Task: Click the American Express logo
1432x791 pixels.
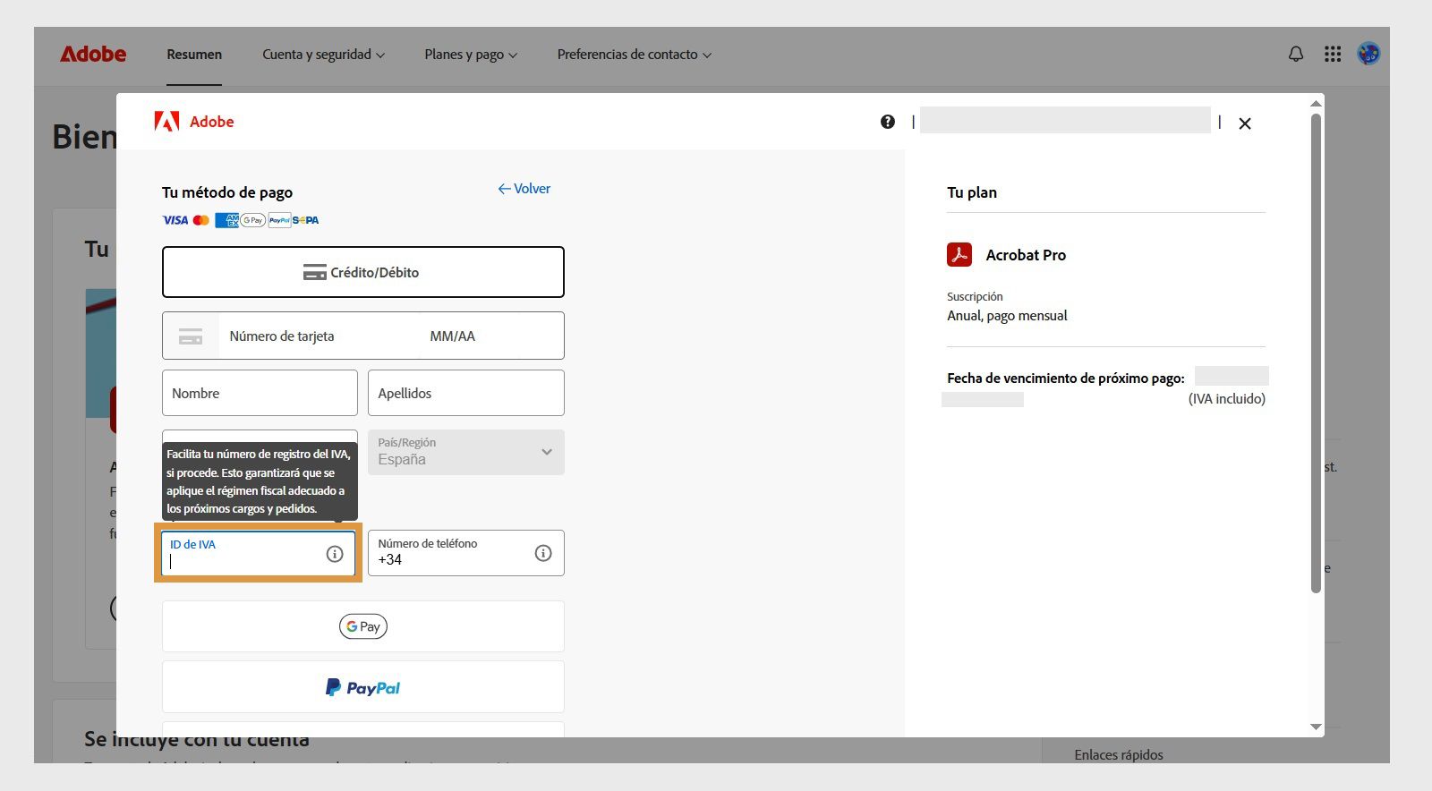Action: 226,220
